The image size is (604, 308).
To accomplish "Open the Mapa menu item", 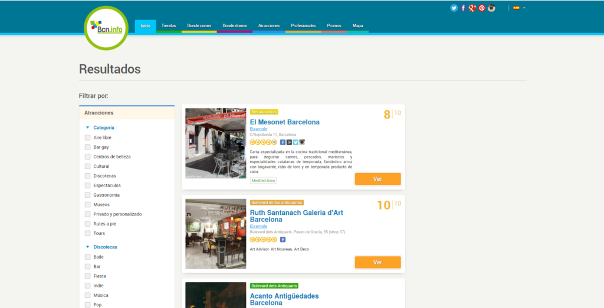I will pyautogui.click(x=358, y=26).
